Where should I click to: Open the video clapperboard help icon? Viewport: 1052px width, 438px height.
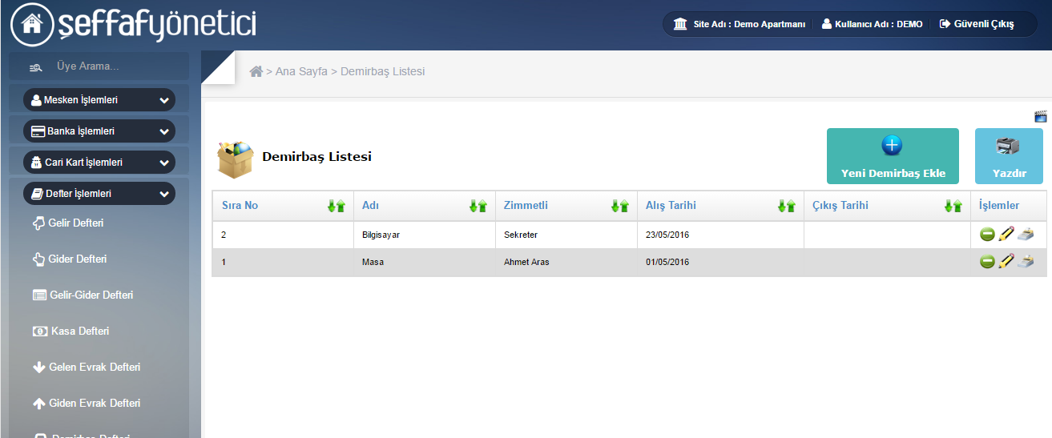point(1041,116)
